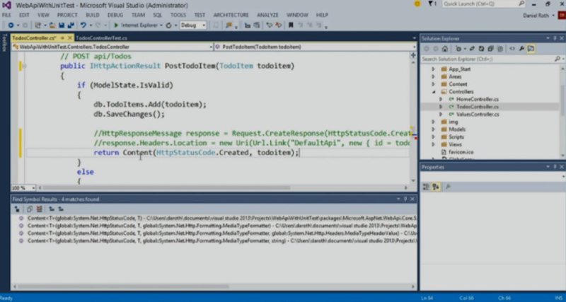Toggle Preview Selected Items in Solution Explorer
566x302 pixels.
coord(531,49)
